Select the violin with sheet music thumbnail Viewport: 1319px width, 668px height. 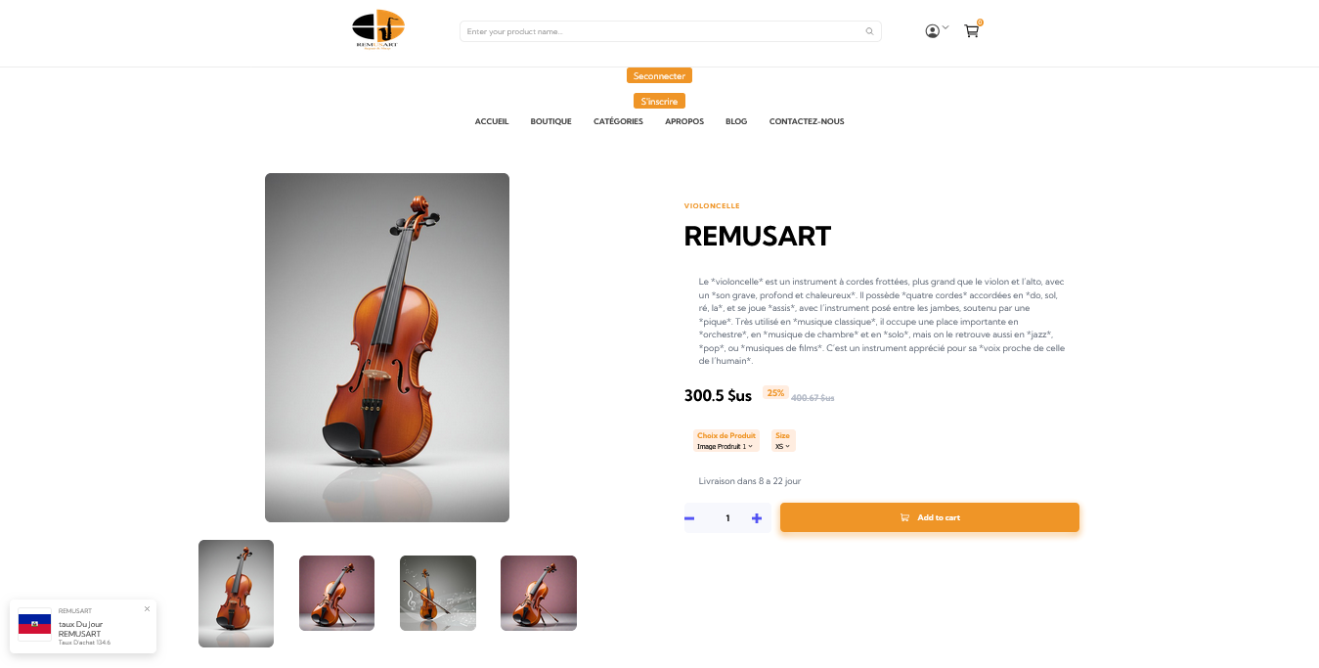(438, 593)
